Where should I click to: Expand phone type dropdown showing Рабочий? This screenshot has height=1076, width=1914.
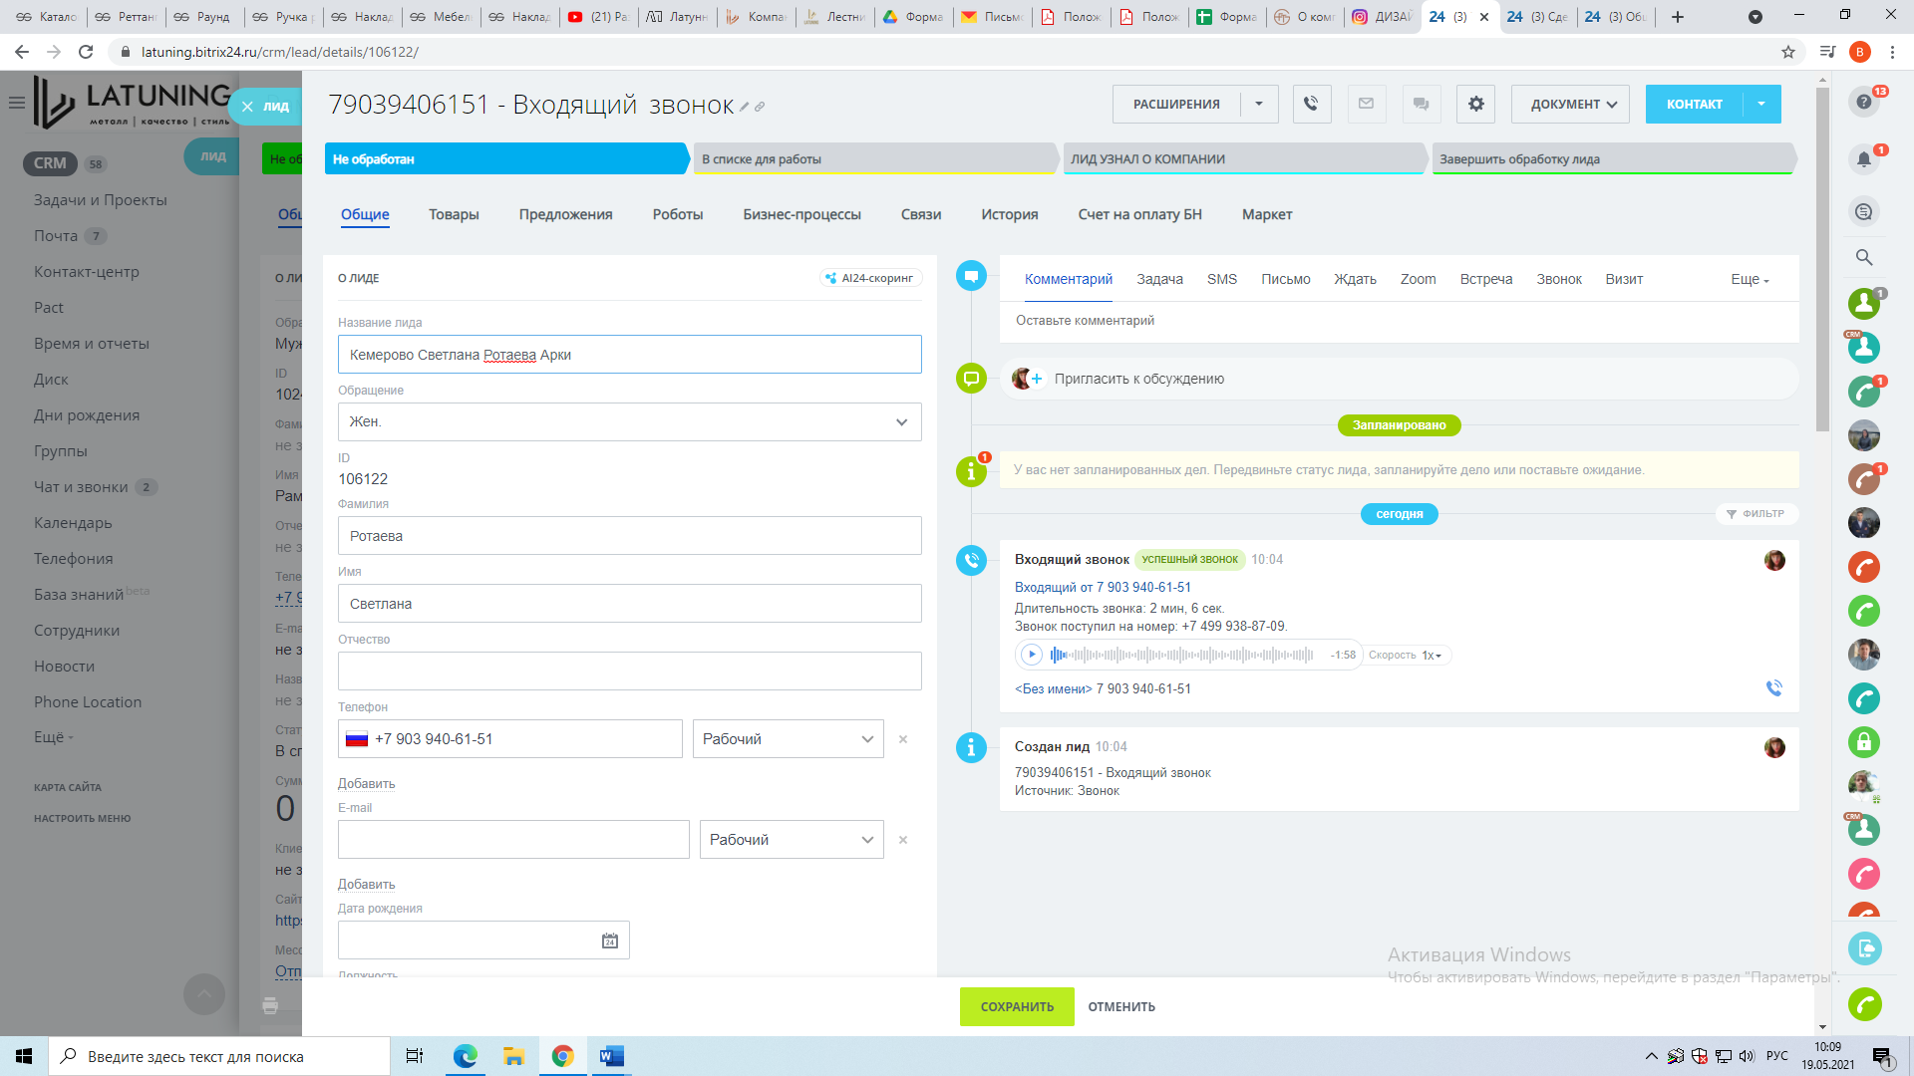click(x=788, y=739)
